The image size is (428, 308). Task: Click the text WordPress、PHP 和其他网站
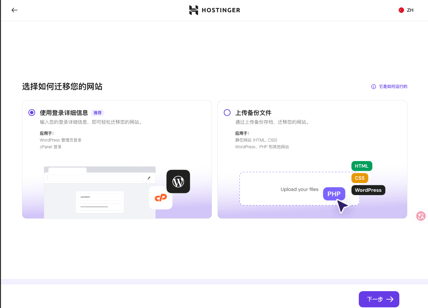coord(262,147)
